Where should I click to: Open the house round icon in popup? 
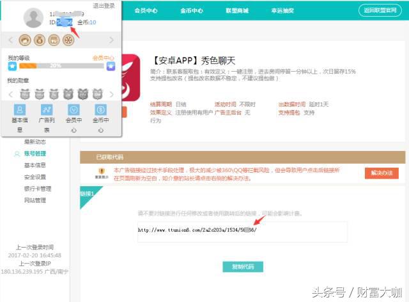[25, 40]
